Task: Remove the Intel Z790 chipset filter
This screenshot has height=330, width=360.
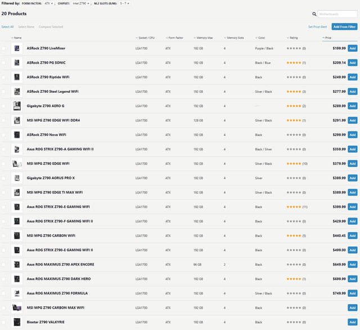Action: (88, 3)
